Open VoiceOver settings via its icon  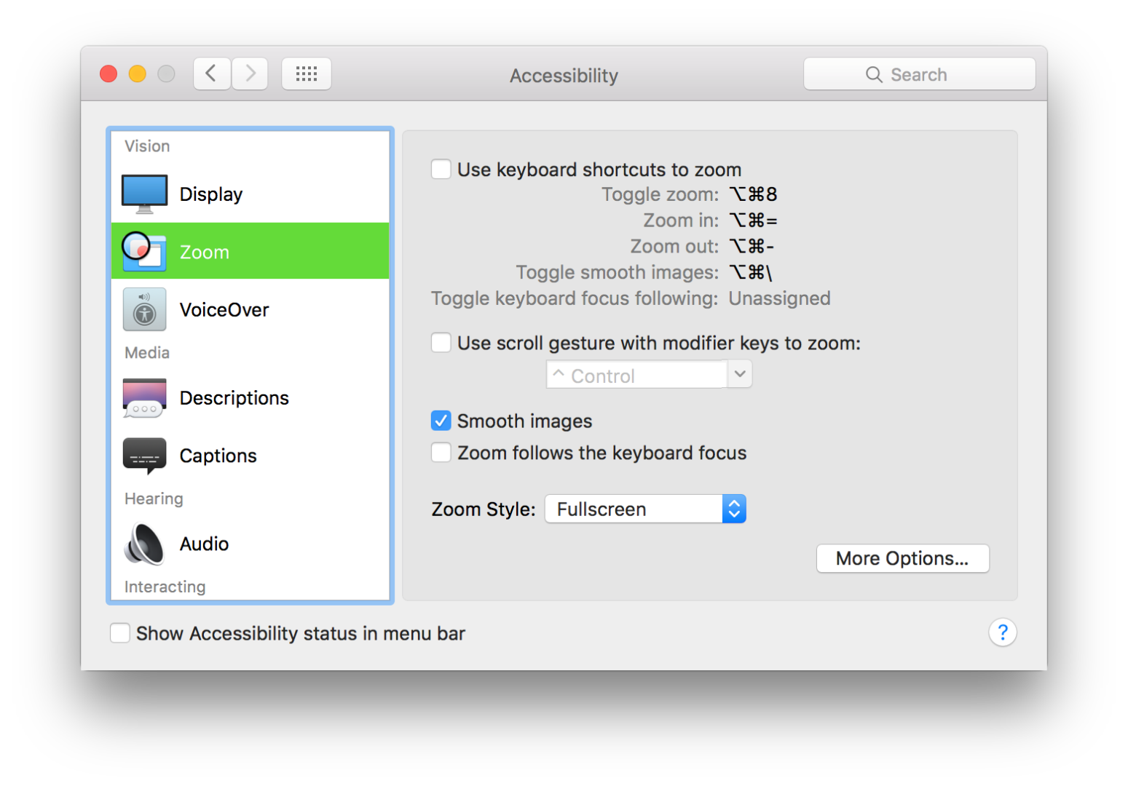click(x=144, y=309)
